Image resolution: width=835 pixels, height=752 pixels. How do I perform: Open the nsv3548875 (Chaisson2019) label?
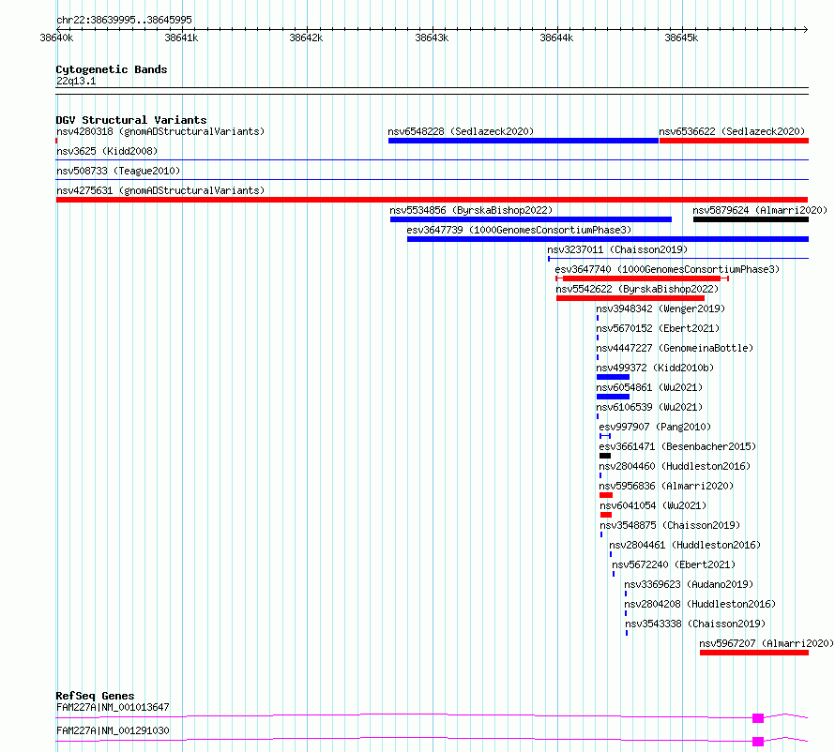pos(670,525)
